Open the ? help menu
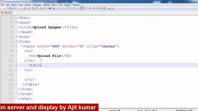 [x=82, y=5]
